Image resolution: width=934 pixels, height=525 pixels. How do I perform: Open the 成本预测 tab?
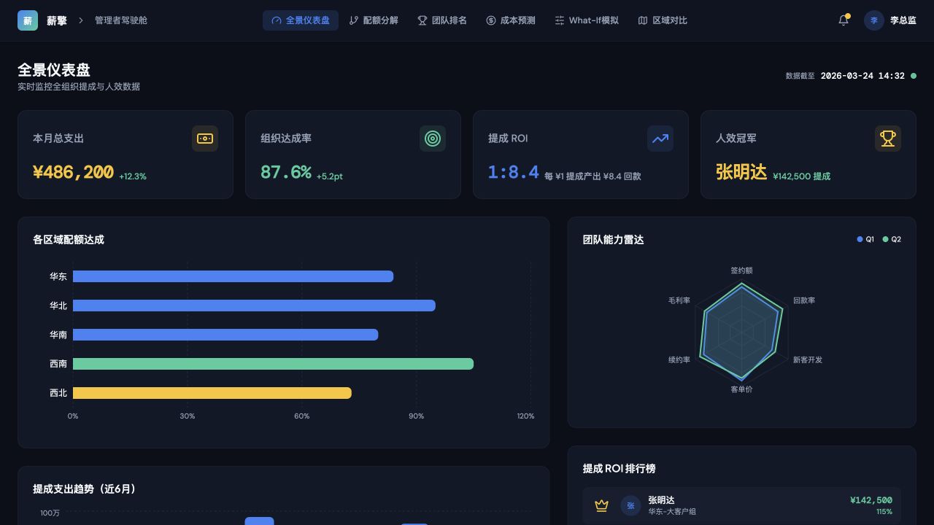(x=511, y=20)
